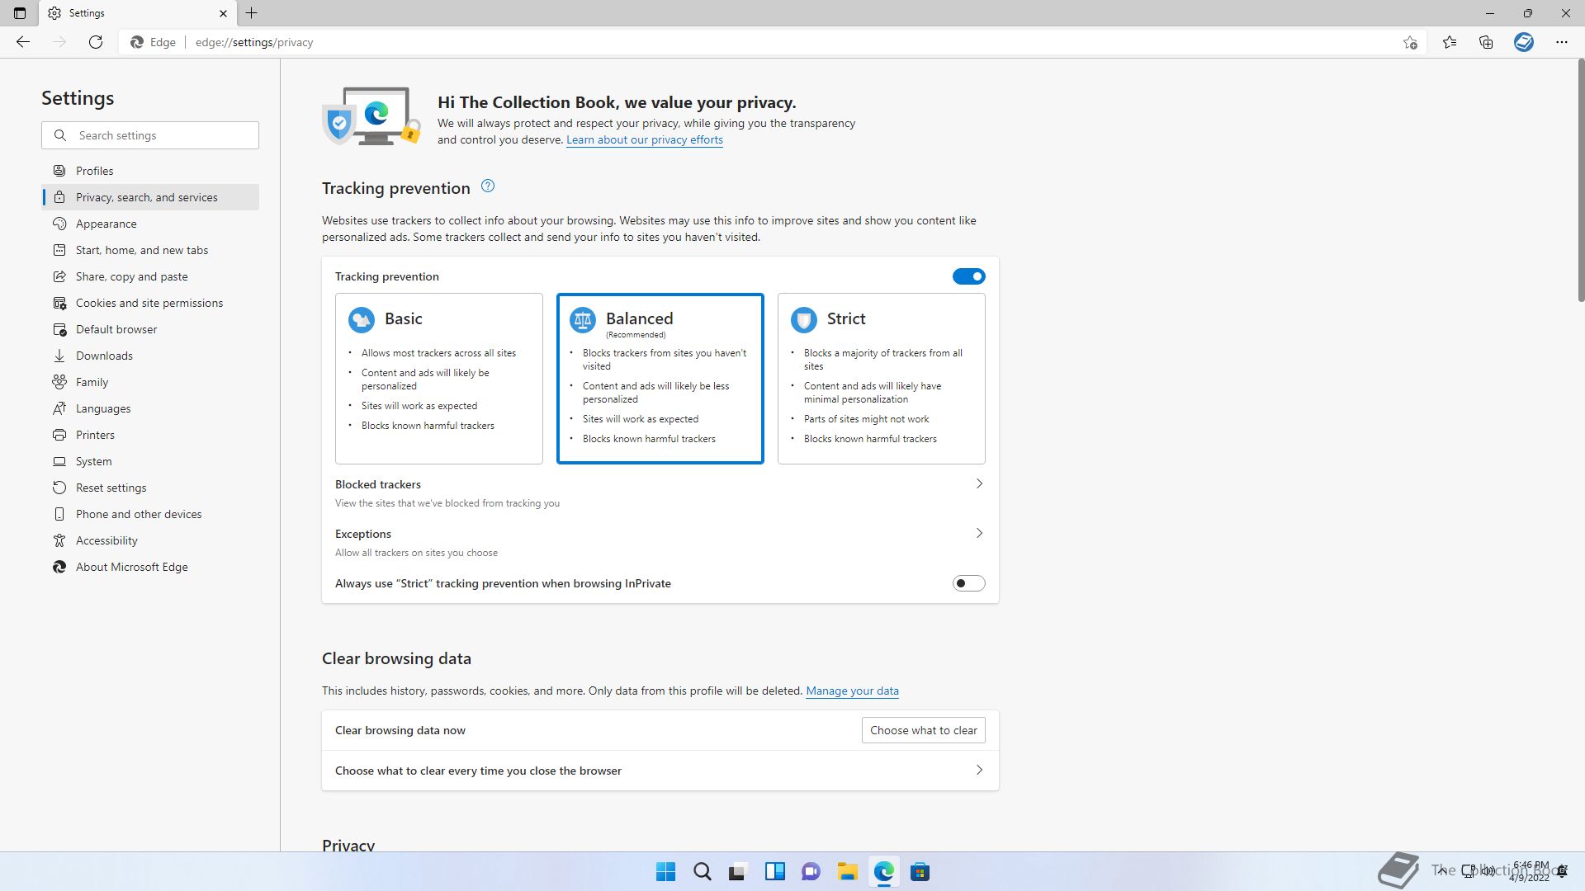Open Printers settings
The width and height of the screenshot is (1585, 891).
pos(150,435)
